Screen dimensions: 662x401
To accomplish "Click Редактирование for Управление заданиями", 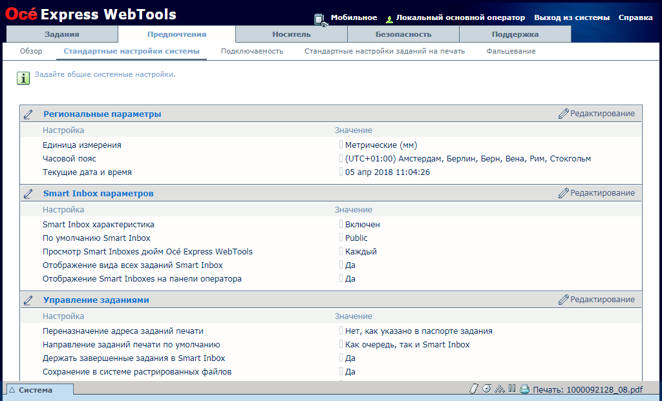I will pos(597,300).
